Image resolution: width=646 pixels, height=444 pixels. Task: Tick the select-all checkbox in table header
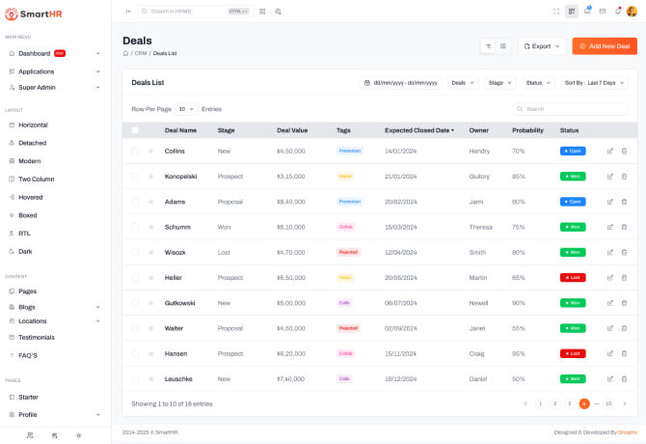[x=135, y=129]
